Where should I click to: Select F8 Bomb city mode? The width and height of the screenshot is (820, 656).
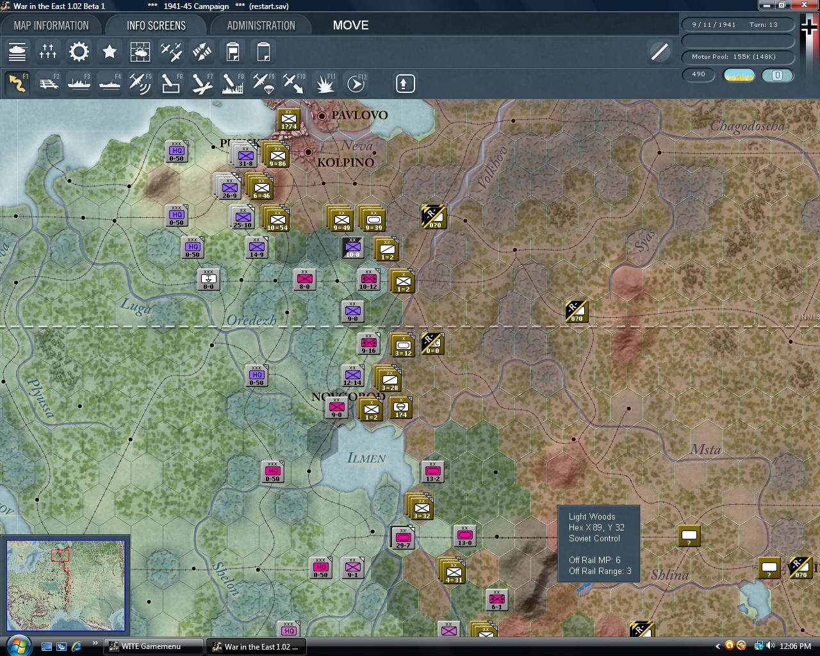click(x=233, y=83)
